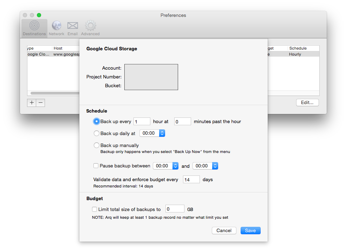Click the validate interval days field

191,179
